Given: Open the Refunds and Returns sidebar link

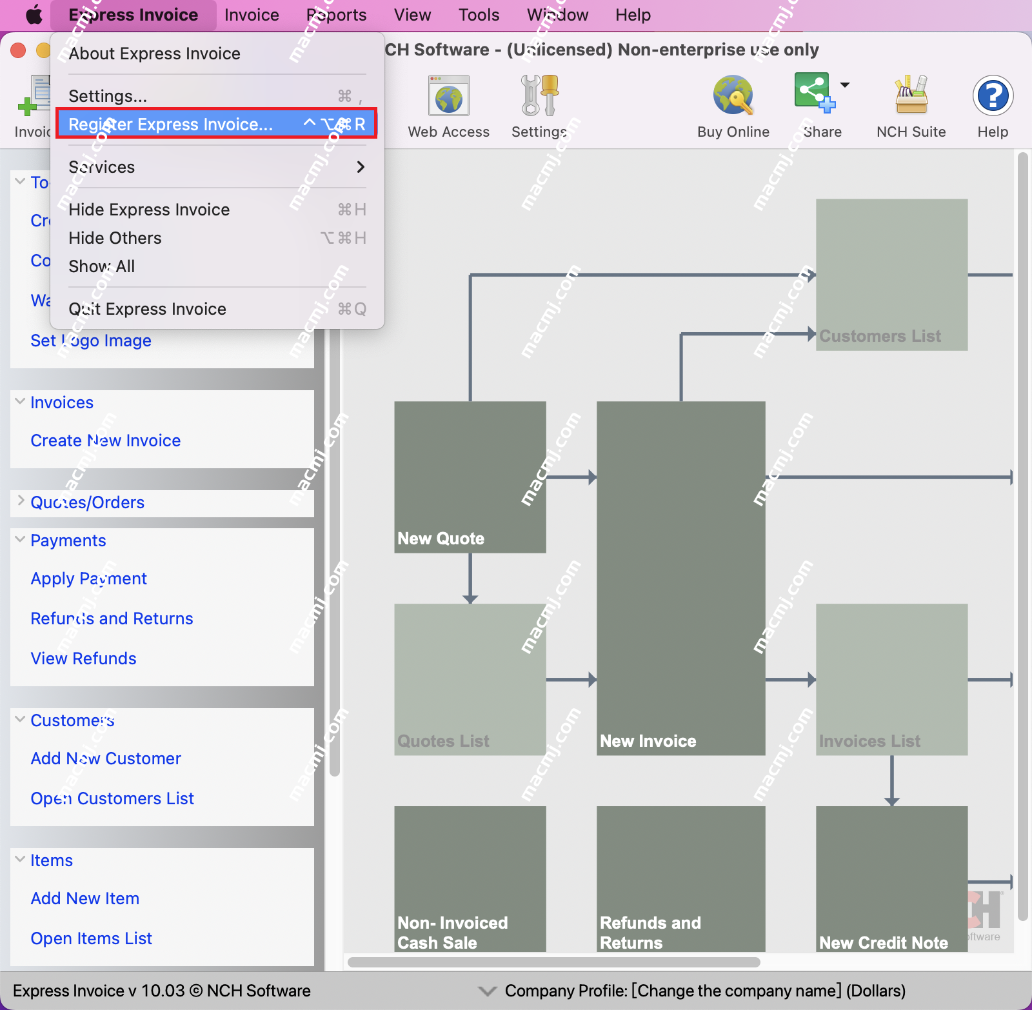Looking at the screenshot, I should (x=112, y=619).
